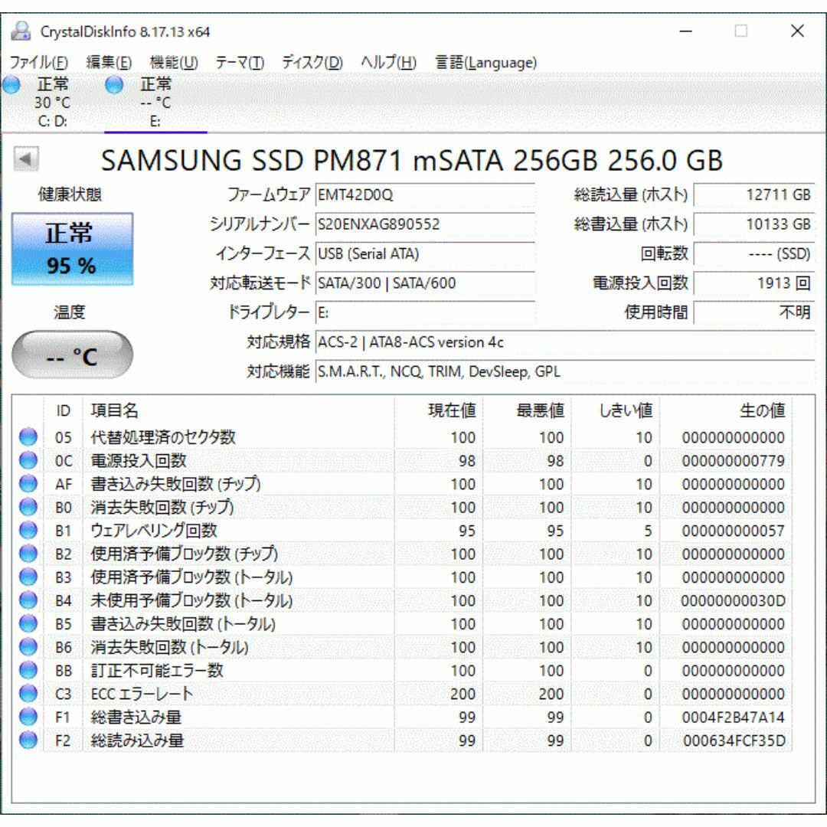Open the ヘルプ(H) menu

[388, 62]
